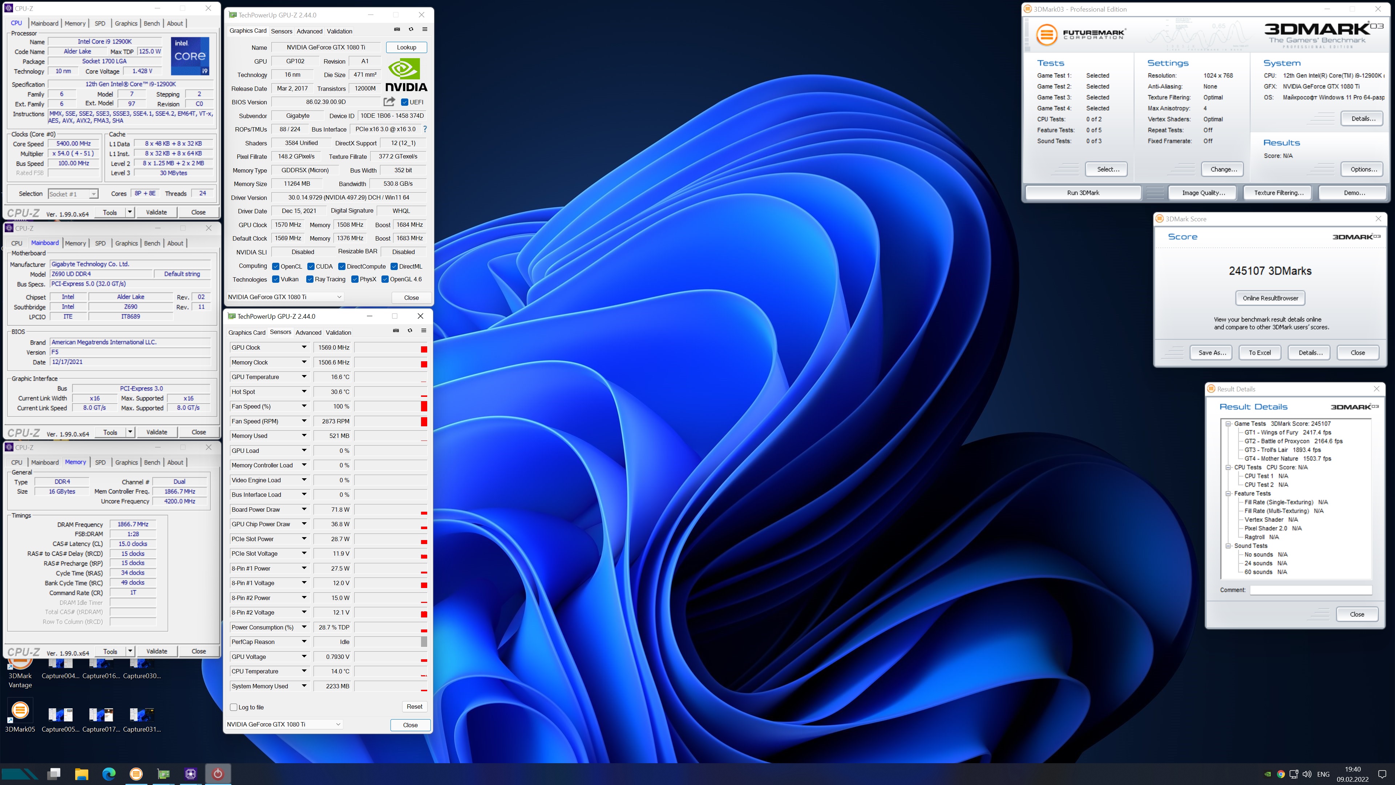Image resolution: width=1395 pixels, height=785 pixels.
Task: Click BIOS export share icon in GPU-Z
Action: point(389,102)
